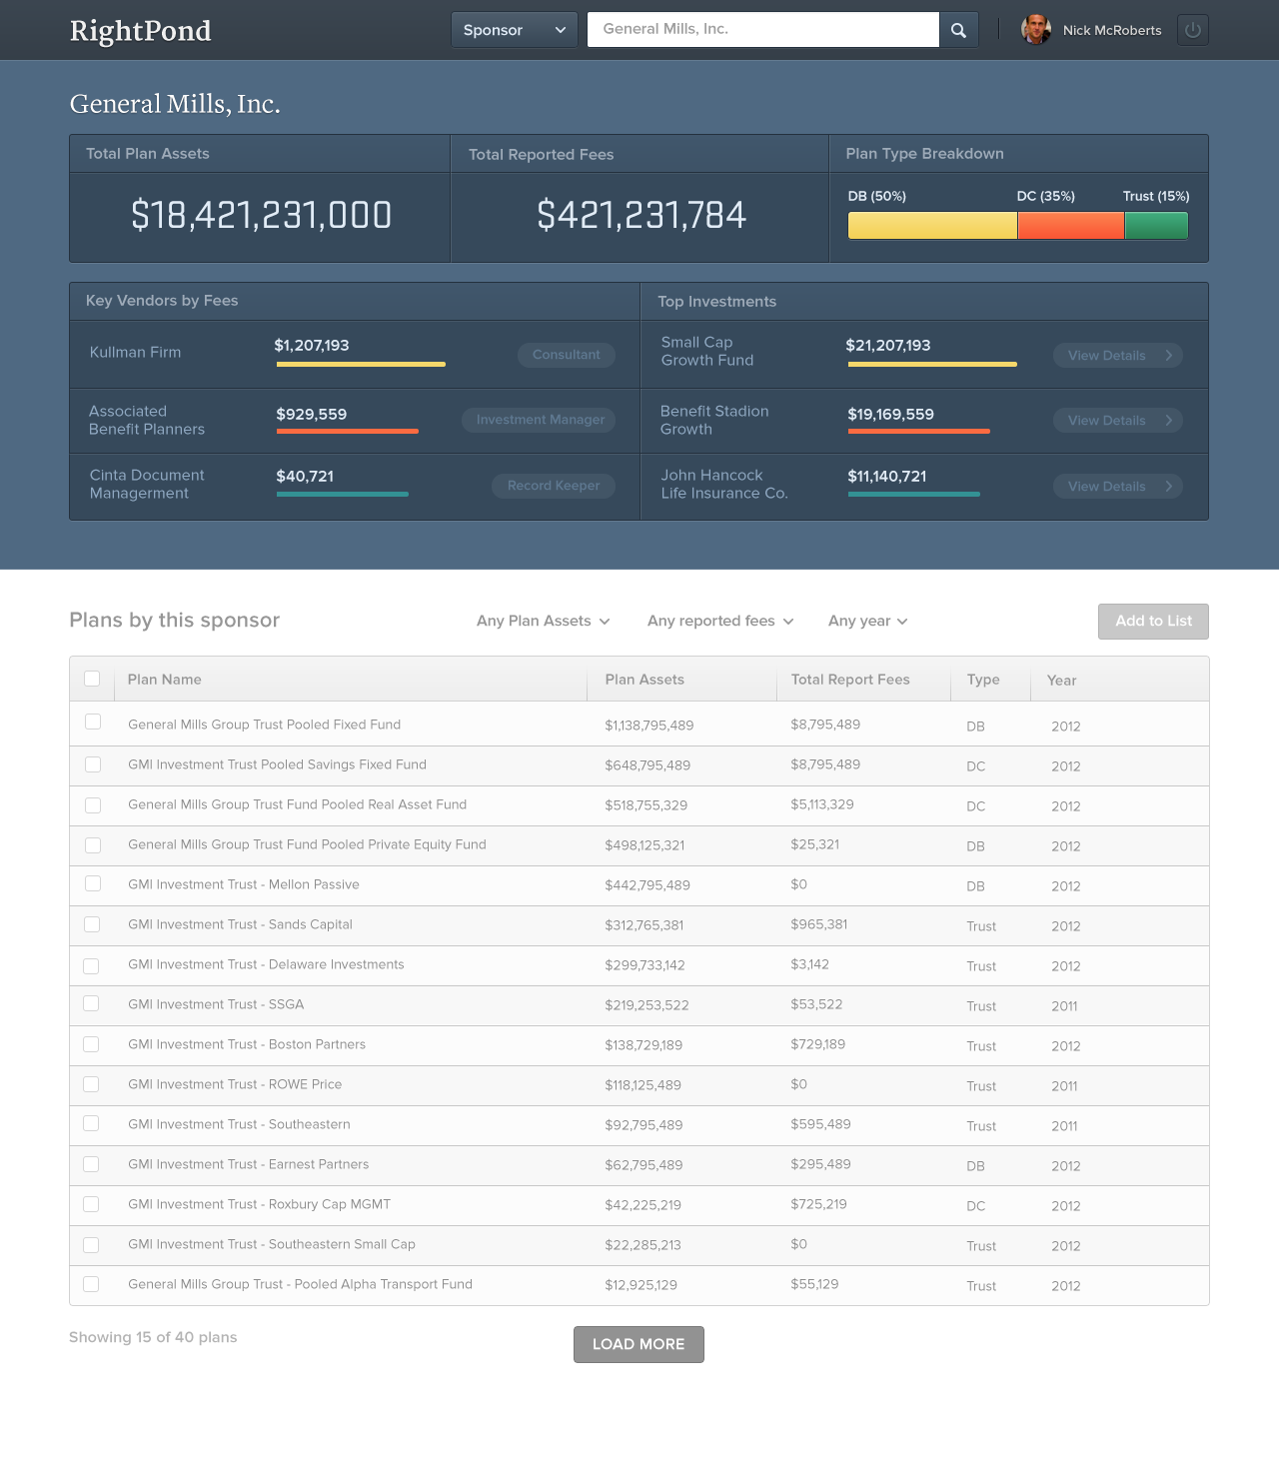The image size is (1279, 1479).
Task: Check Sands Capital row checkbox
Action: point(92,924)
